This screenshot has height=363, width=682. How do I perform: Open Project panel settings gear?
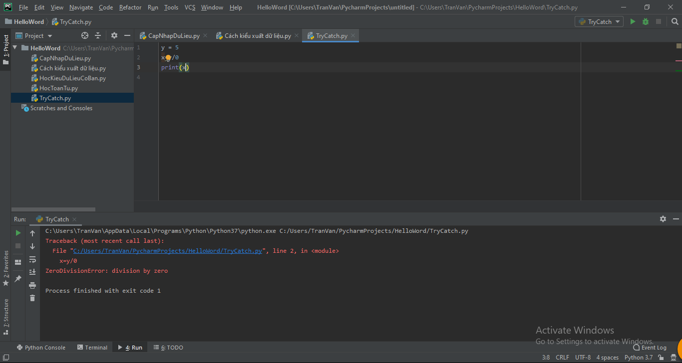click(x=114, y=35)
